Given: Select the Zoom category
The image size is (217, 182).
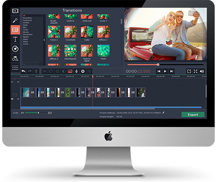Looking at the screenshot, I should [26, 44].
